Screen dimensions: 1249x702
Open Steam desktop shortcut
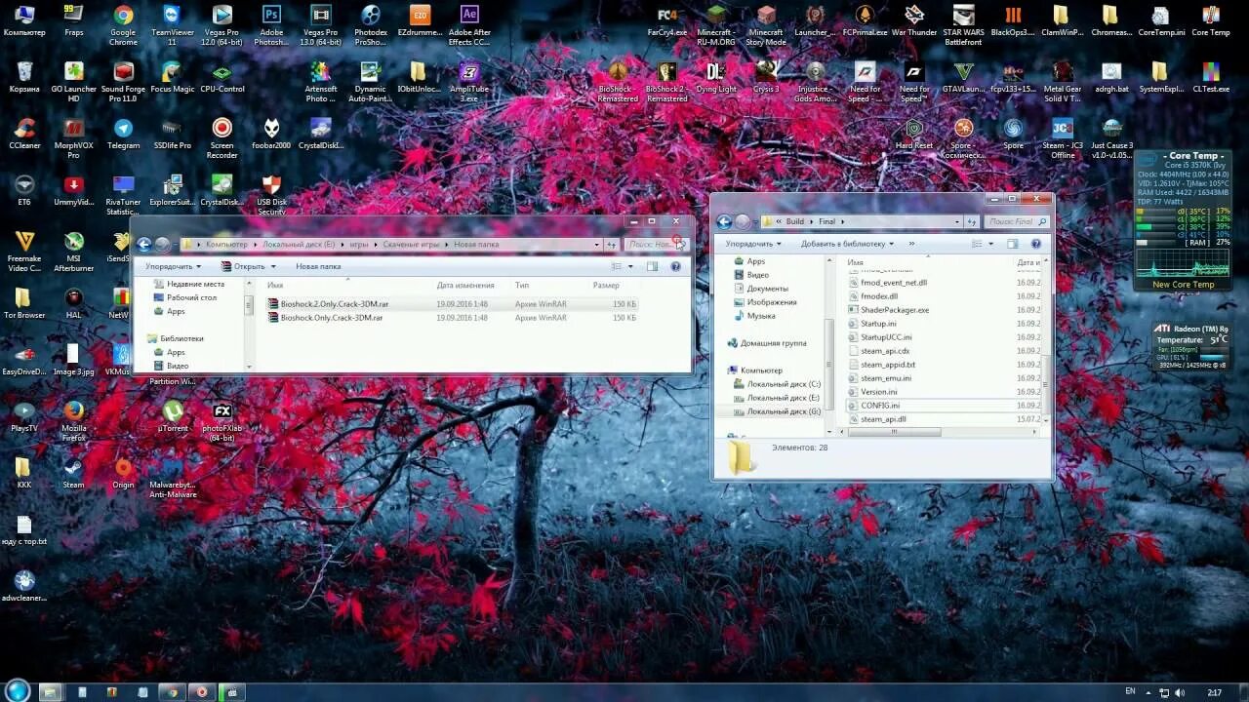pyautogui.click(x=73, y=473)
